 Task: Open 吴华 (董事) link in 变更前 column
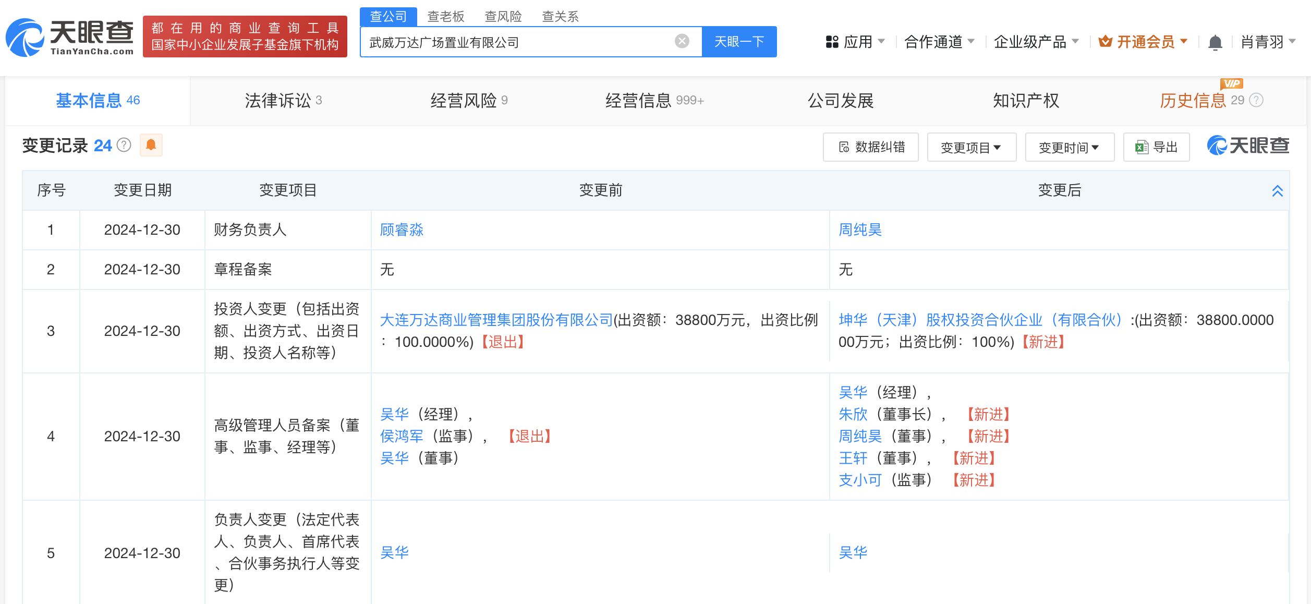(x=394, y=458)
